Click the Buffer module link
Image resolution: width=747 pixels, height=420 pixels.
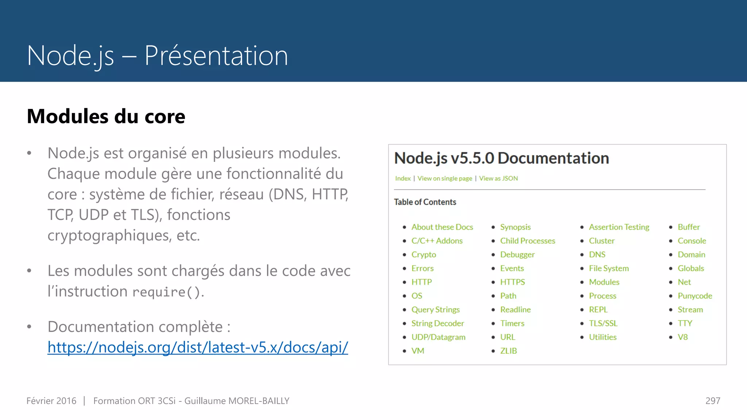coord(689,227)
